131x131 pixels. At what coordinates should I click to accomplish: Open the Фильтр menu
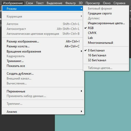click(70, 3)
